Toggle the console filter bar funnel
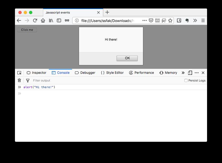Image resolution: width=222 pixels, height=163 pixels. coord(28,80)
